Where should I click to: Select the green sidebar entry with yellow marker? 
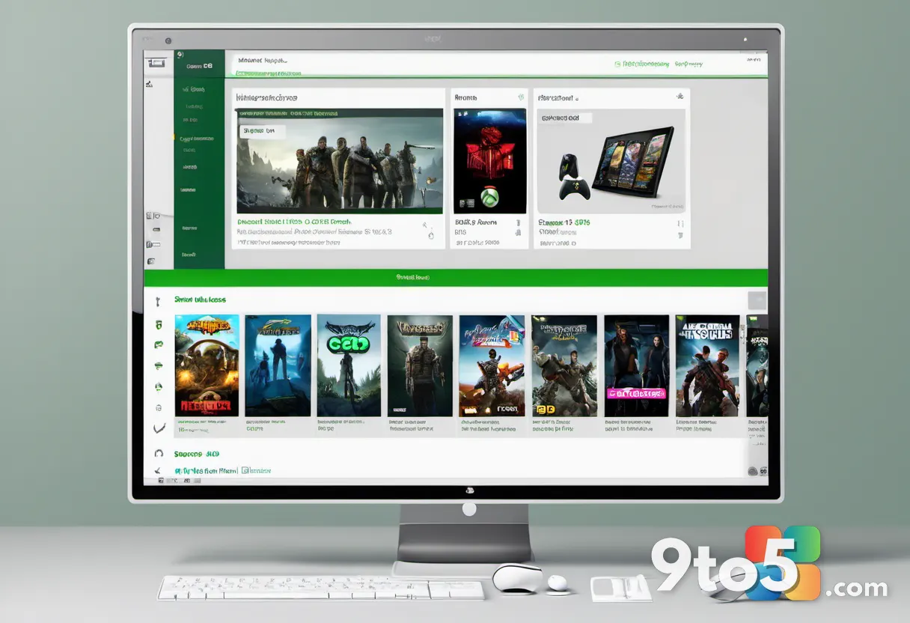(197, 139)
